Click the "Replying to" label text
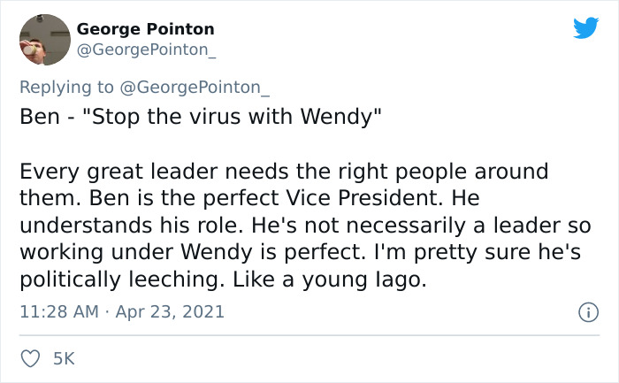Image resolution: width=619 pixels, height=383 pixels. (66, 87)
